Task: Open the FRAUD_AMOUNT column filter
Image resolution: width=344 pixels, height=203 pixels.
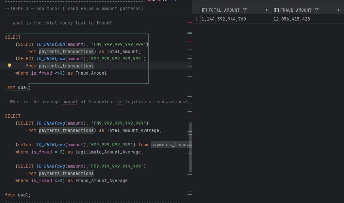Action: click(316, 10)
